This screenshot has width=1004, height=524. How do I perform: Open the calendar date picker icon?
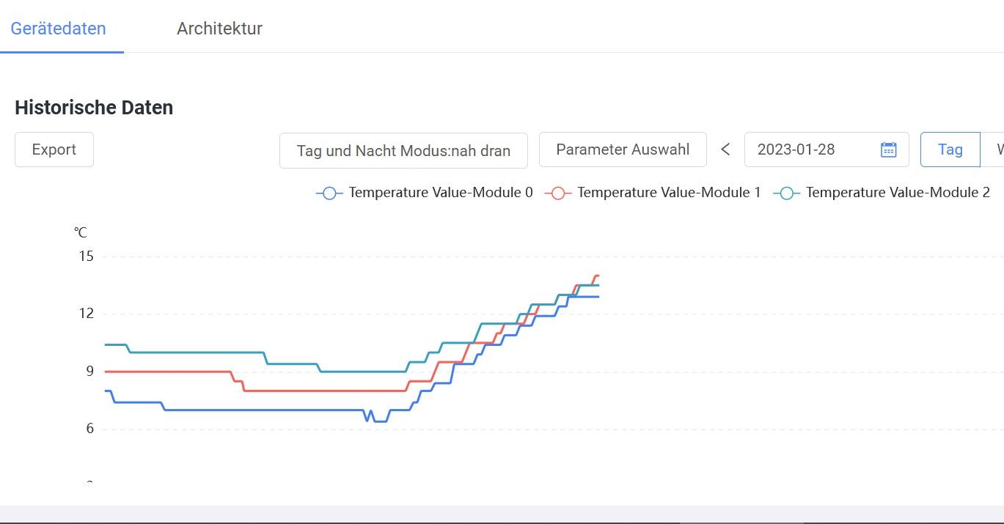(888, 150)
